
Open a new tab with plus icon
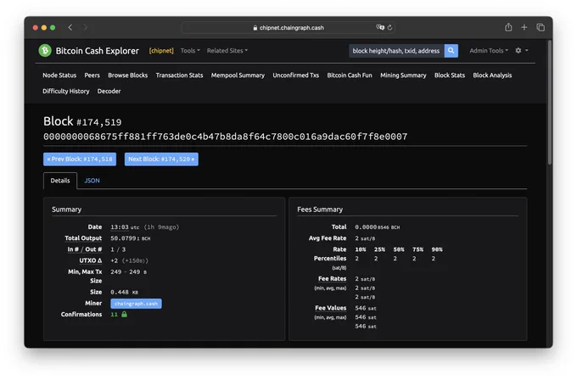point(524,27)
